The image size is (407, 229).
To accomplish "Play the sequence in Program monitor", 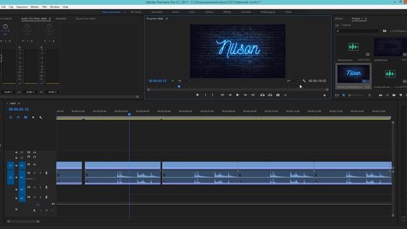I will [237, 95].
